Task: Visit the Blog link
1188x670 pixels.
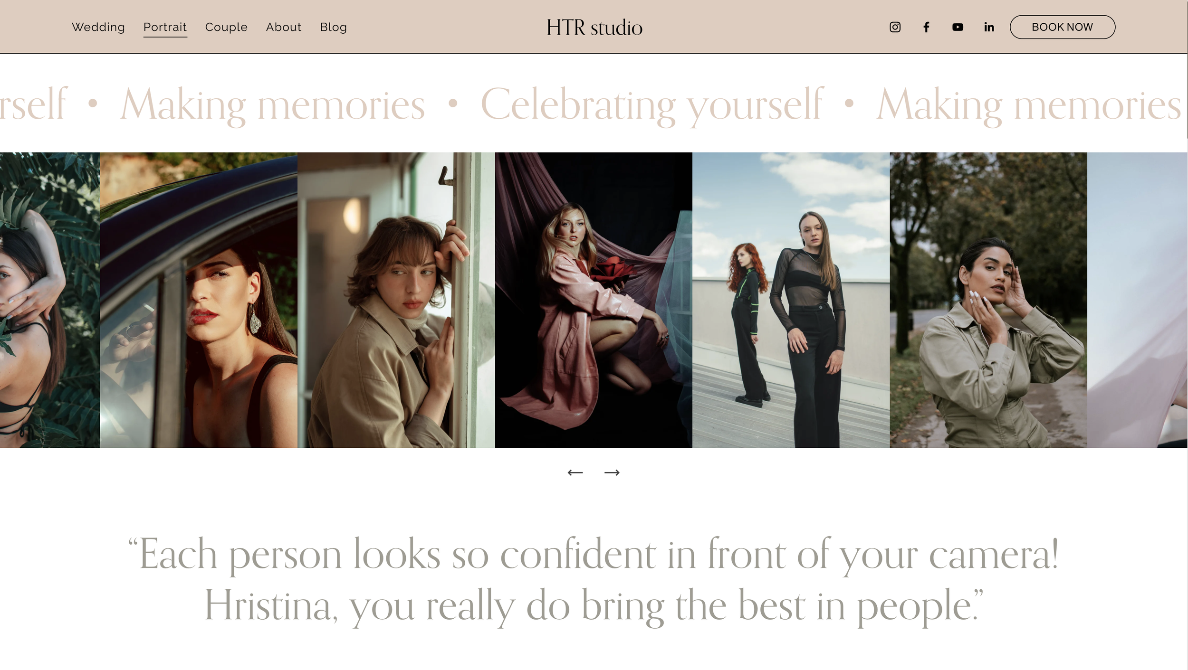Action: 333,27
